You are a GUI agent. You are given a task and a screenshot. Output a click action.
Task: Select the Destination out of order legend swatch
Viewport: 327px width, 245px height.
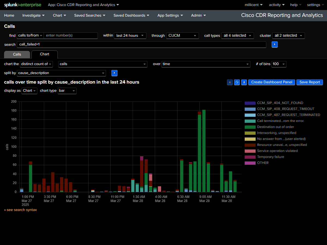250,127
